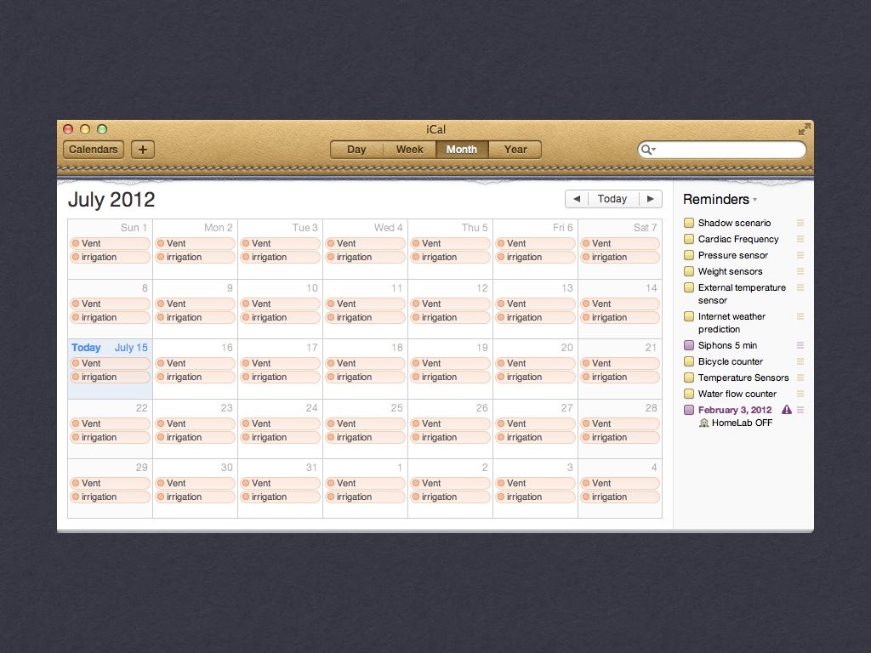The width and height of the screenshot is (871, 653).
Task: Click the overdue warning icon beside February 3, 2012
Action: coord(786,410)
